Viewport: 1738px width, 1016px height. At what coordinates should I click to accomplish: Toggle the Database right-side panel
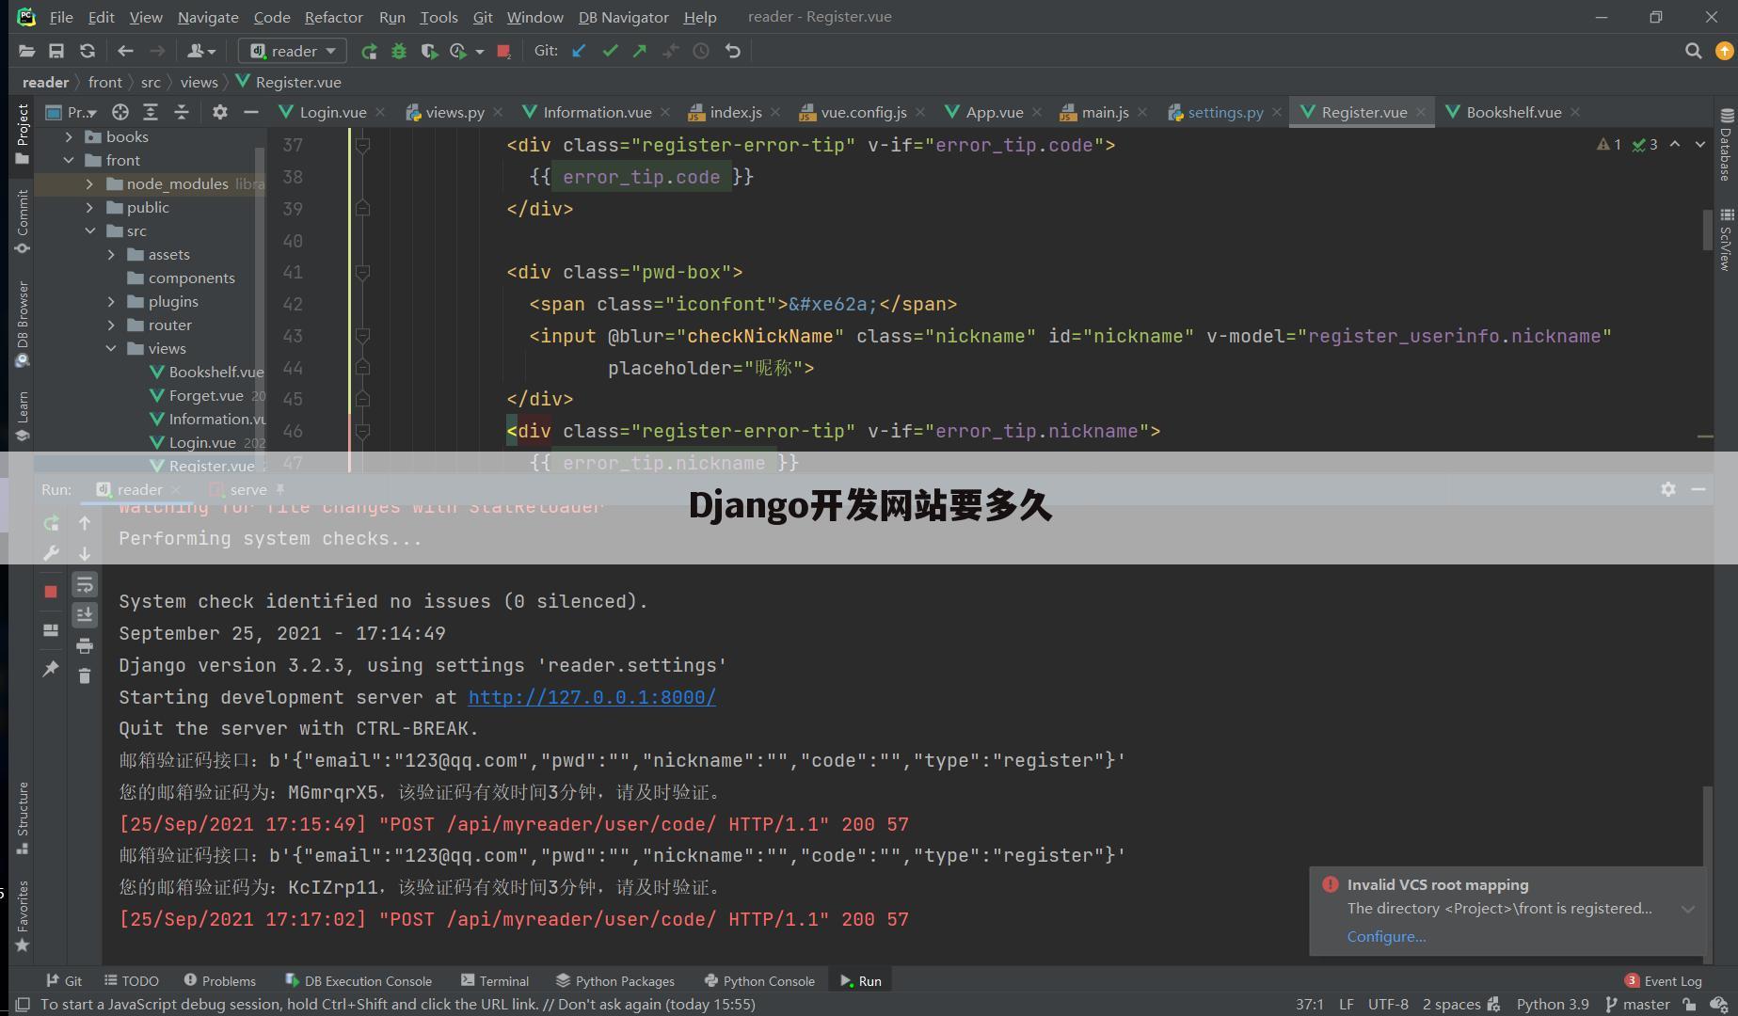pyautogui.click(x=1726, y=144)
